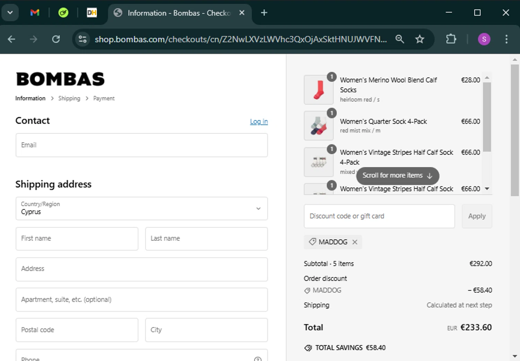Screen dimensions: 520x361
Task: Focus the Address field
Action: [x=142, y=269]
